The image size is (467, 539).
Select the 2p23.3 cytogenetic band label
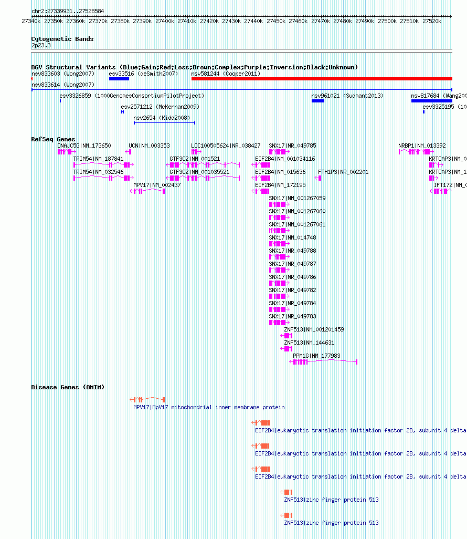41,45
